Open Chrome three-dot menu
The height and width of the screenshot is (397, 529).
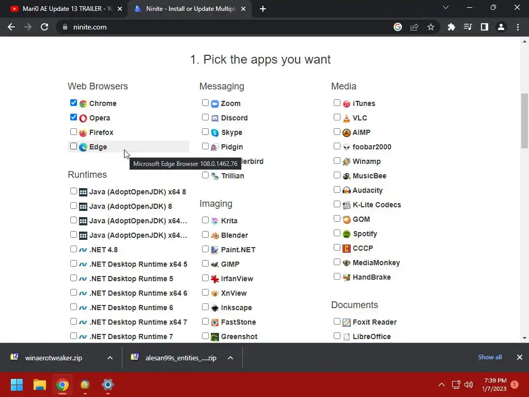[518, 27]
